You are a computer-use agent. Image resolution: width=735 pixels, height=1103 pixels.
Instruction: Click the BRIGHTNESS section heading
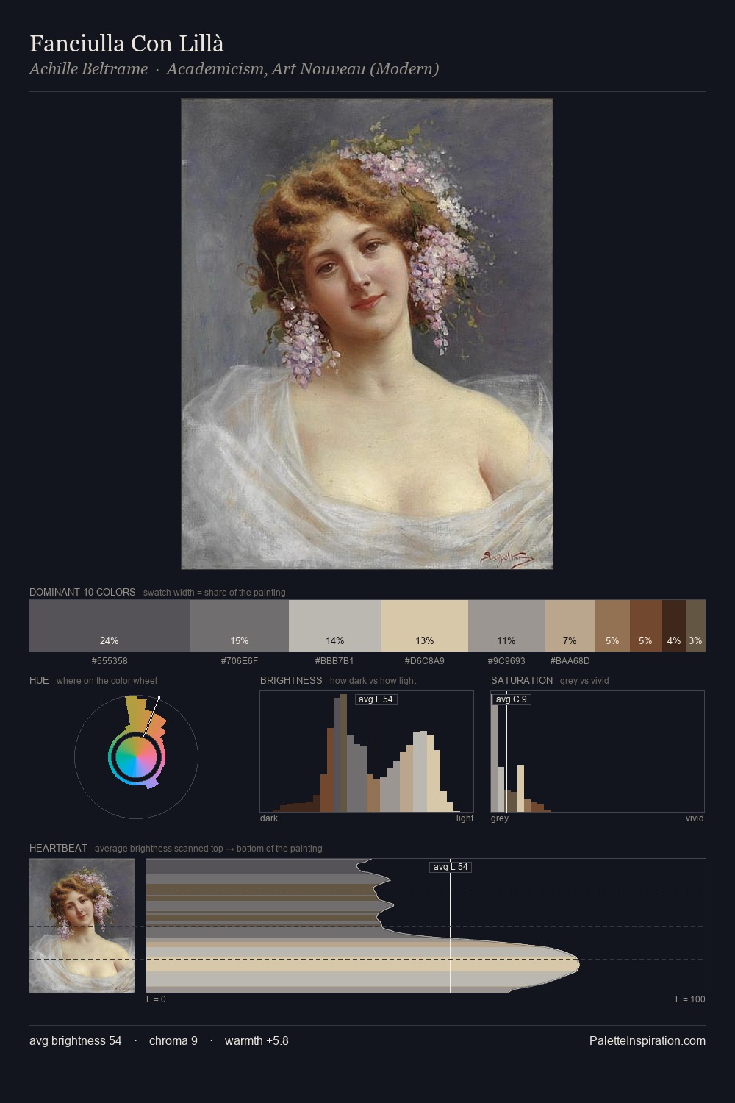click(x=291, y=680)
